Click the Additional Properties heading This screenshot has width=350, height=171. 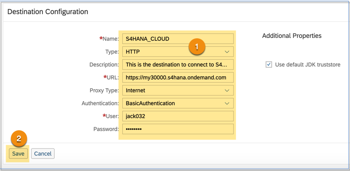coord(292,35)
